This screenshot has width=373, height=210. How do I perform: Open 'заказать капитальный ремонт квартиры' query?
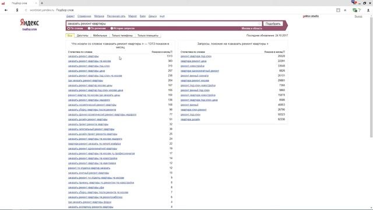pyautogui.click(x=91, y=129)
